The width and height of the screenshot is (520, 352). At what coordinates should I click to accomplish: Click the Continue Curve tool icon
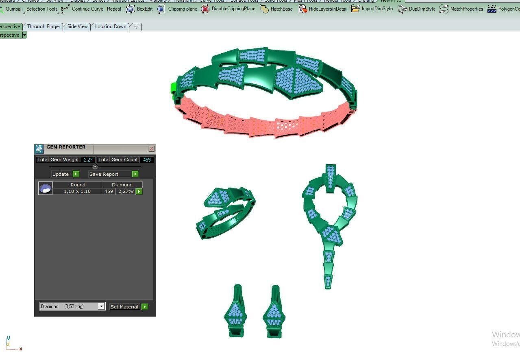point(65,9)
